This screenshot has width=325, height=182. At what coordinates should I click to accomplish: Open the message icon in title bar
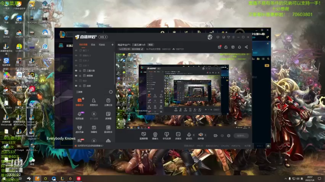[x=218, y=37]
